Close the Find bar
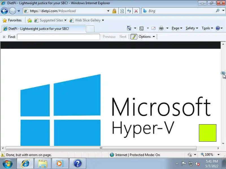226x169 pixels. tap(4, 37)
